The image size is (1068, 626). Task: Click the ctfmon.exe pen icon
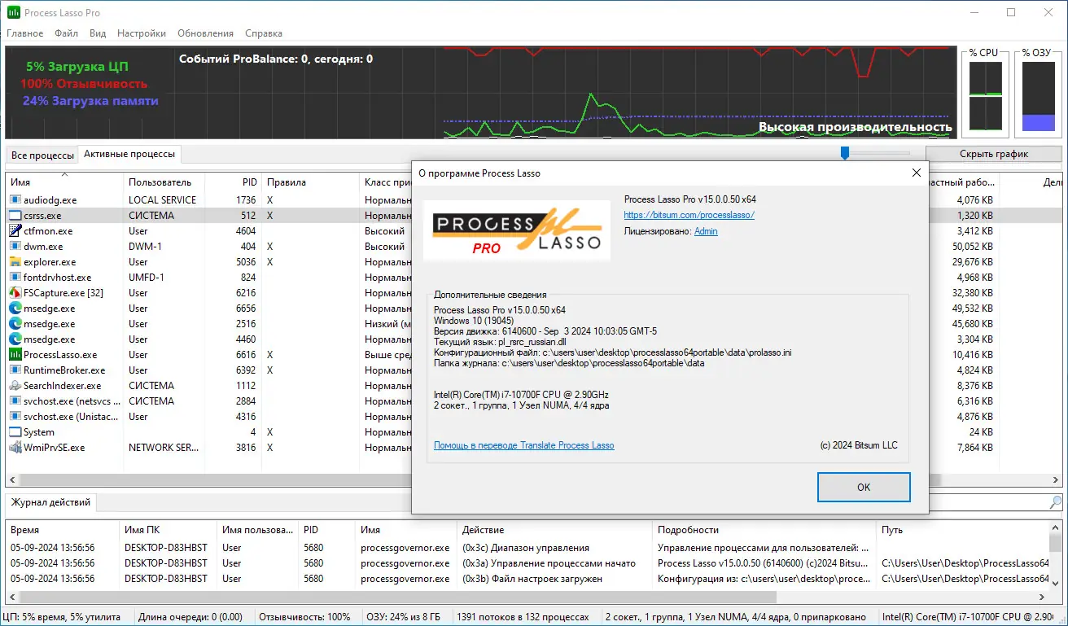15,231
